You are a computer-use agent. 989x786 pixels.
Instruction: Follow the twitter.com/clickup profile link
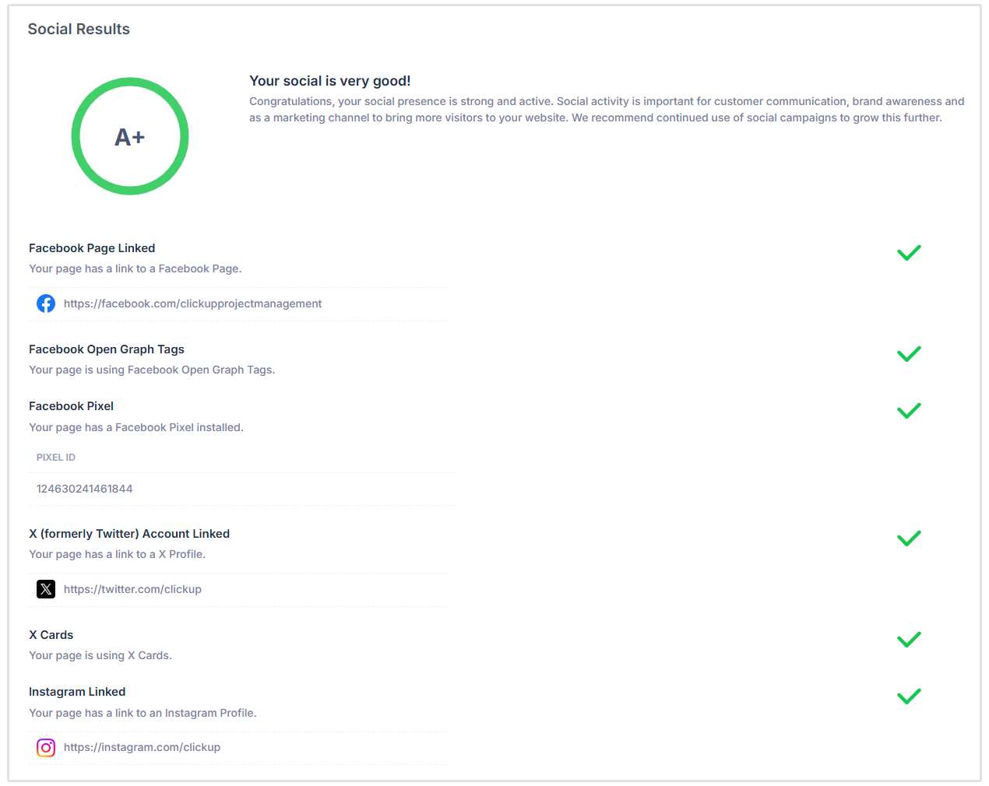pyautogui.click(x=132, y=589)
